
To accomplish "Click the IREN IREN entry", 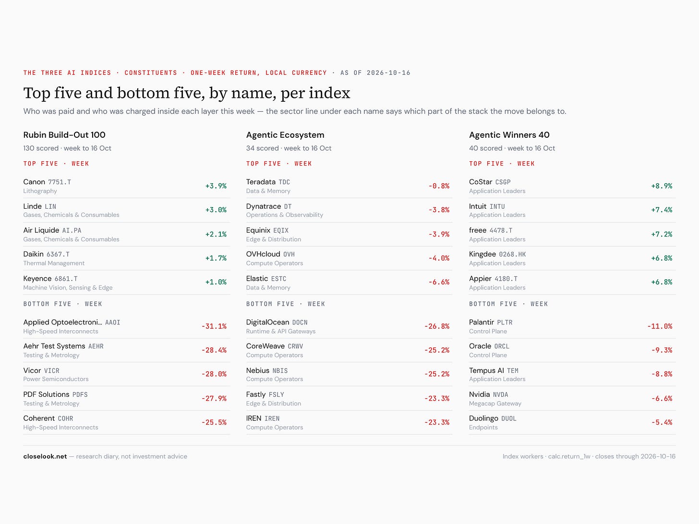I will [x=263, y=418].
